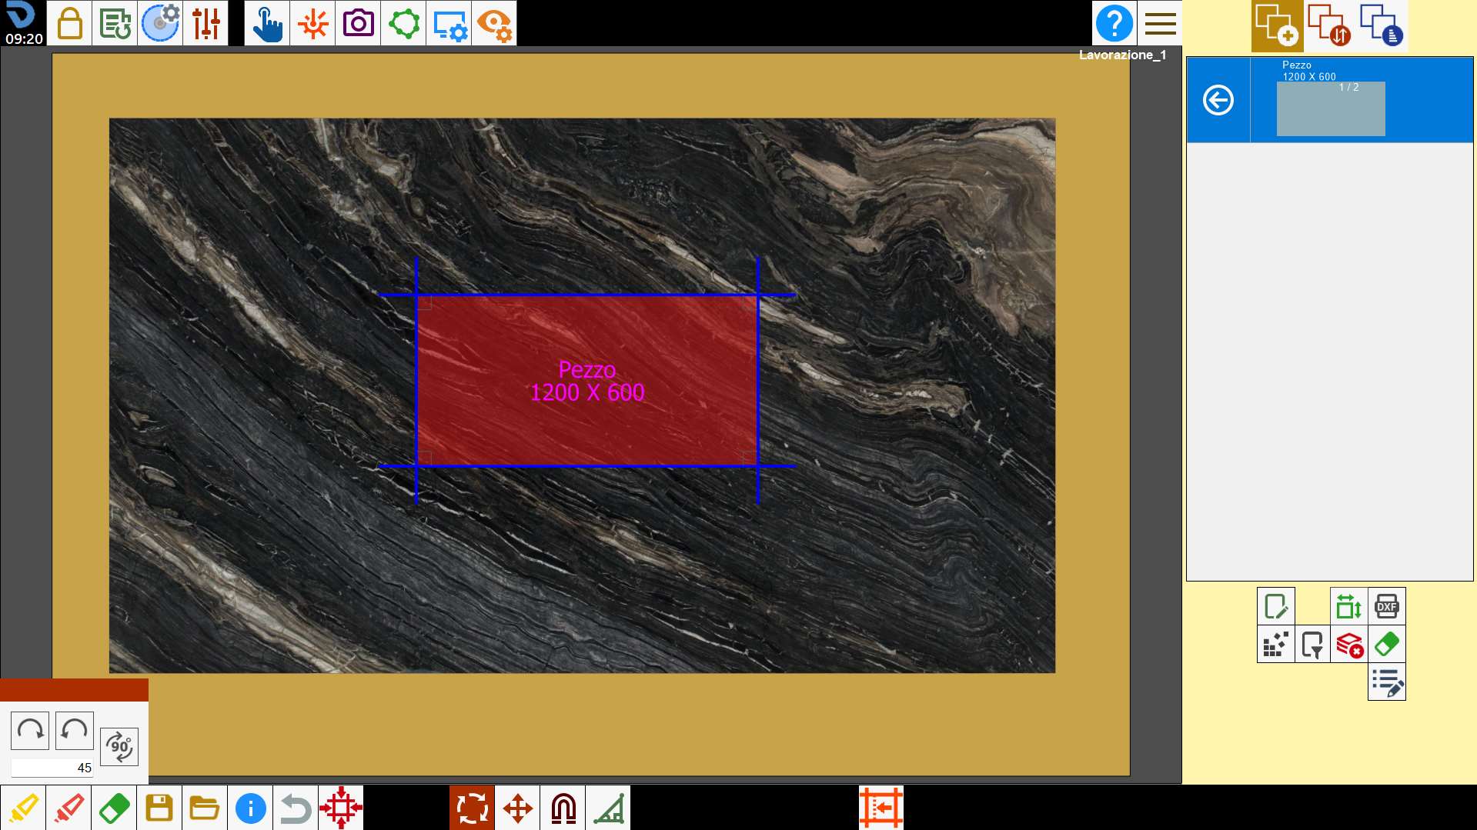Image resolution: width=1477 pixels, height=830 pixels.
Task: Click the magnet snap tool
Action: click(563, 808)
